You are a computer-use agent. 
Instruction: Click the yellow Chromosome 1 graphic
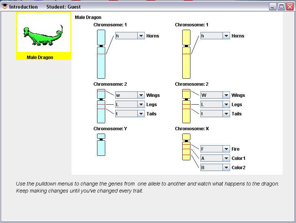click(186, 54)
